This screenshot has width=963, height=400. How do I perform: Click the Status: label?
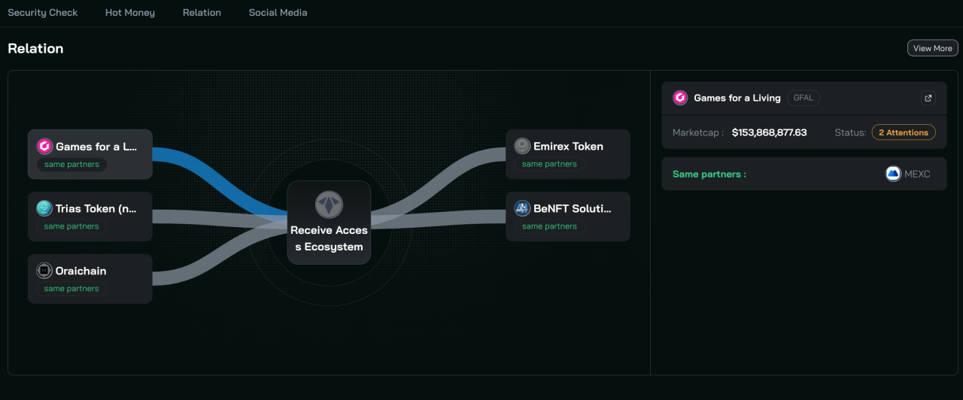[850, 132]
